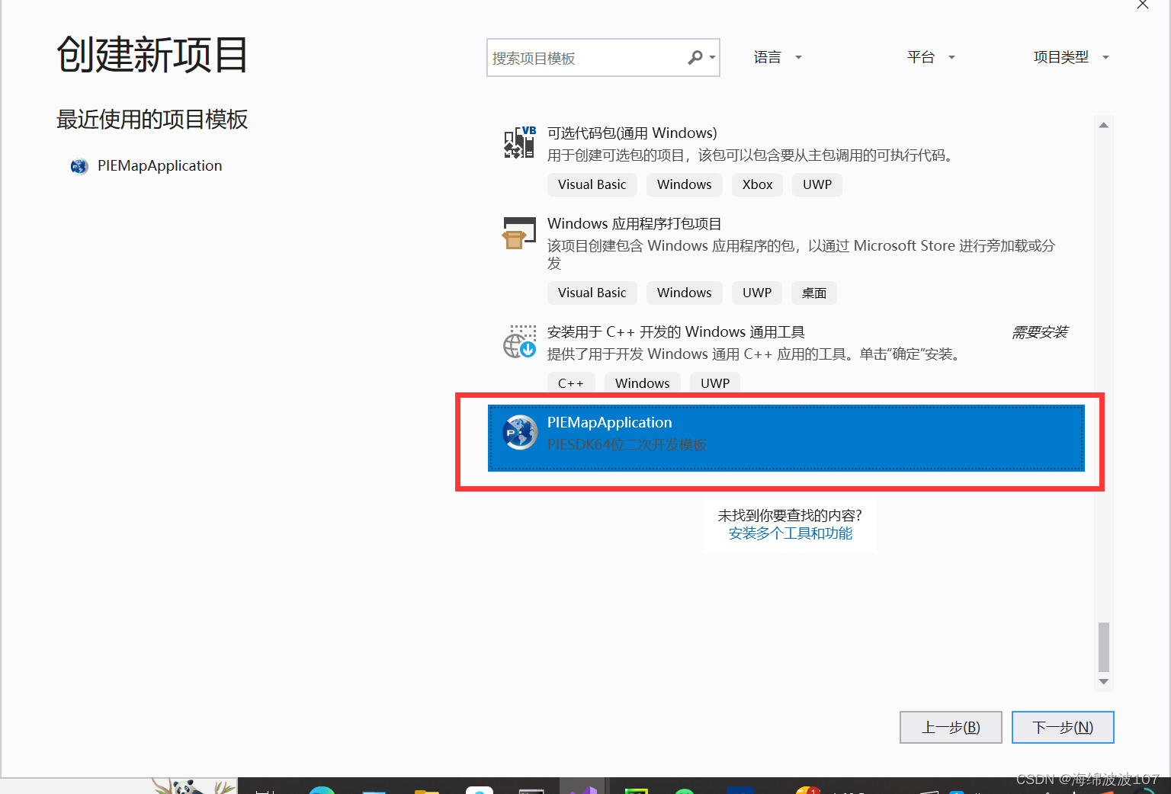Close the 创建新项目 dialog

click(1142, 5)
